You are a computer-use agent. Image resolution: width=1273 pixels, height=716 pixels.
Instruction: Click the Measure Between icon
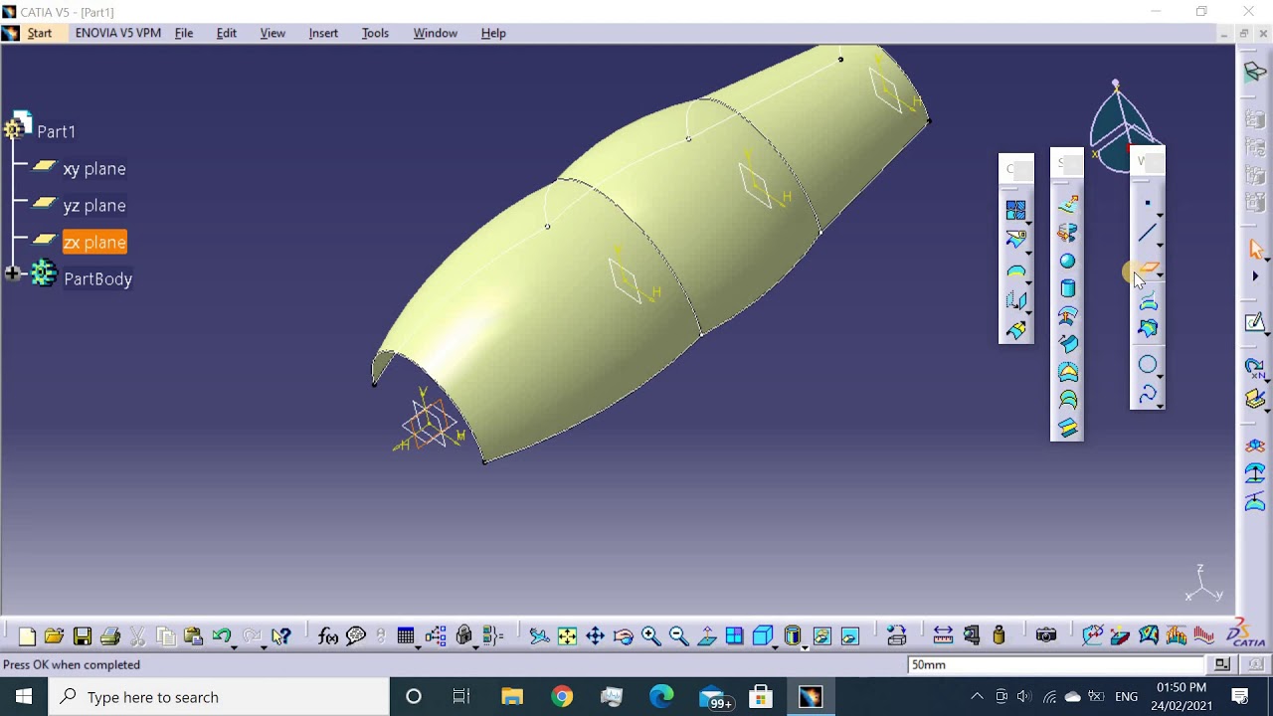point(943,636)
